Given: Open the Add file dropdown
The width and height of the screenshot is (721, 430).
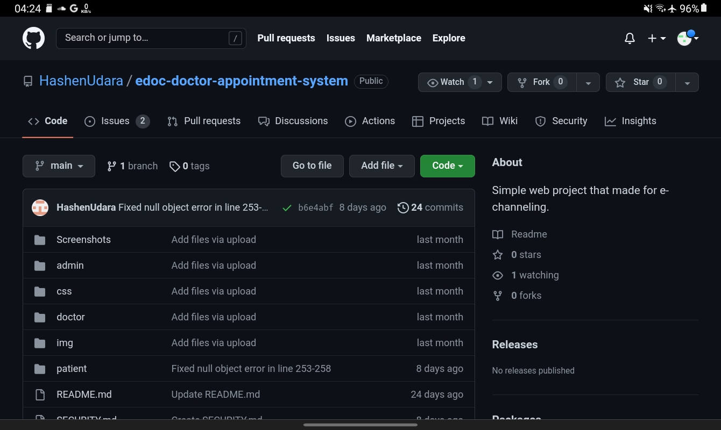Looking at the screenshot, I should [x=382, y=166].
